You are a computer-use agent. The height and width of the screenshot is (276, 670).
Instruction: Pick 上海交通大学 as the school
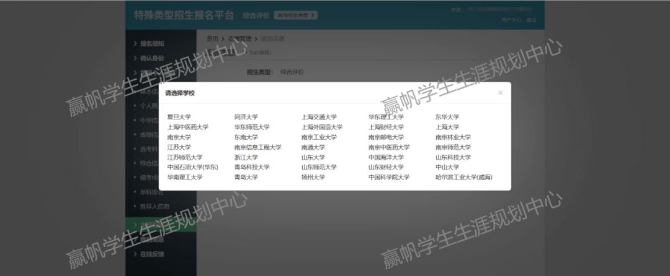[x=319, y=117]
